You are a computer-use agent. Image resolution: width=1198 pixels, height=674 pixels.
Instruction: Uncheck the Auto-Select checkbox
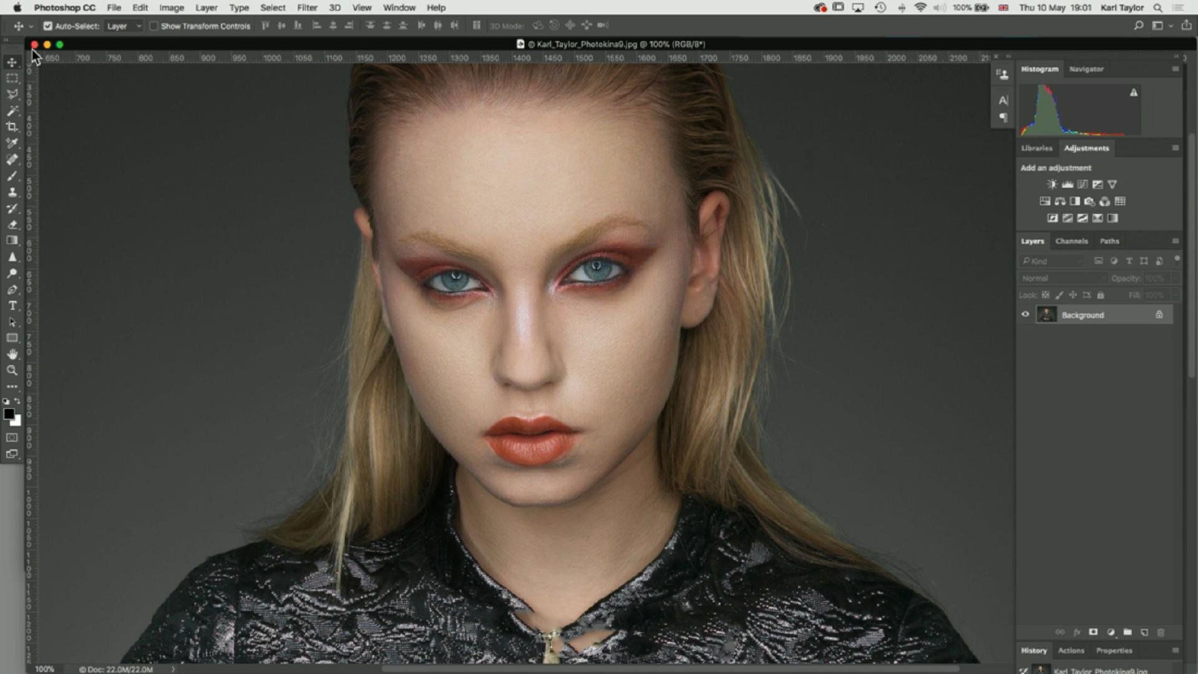click(x=47, y=26)
